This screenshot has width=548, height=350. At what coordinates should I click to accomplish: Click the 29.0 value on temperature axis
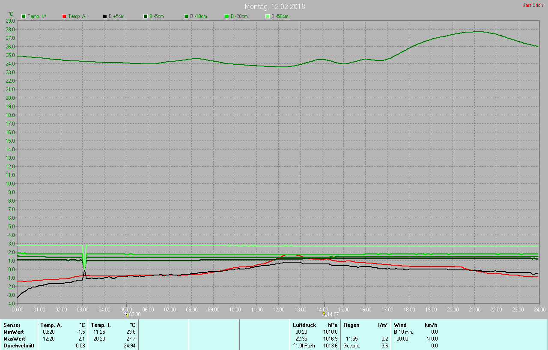[10, 21]
